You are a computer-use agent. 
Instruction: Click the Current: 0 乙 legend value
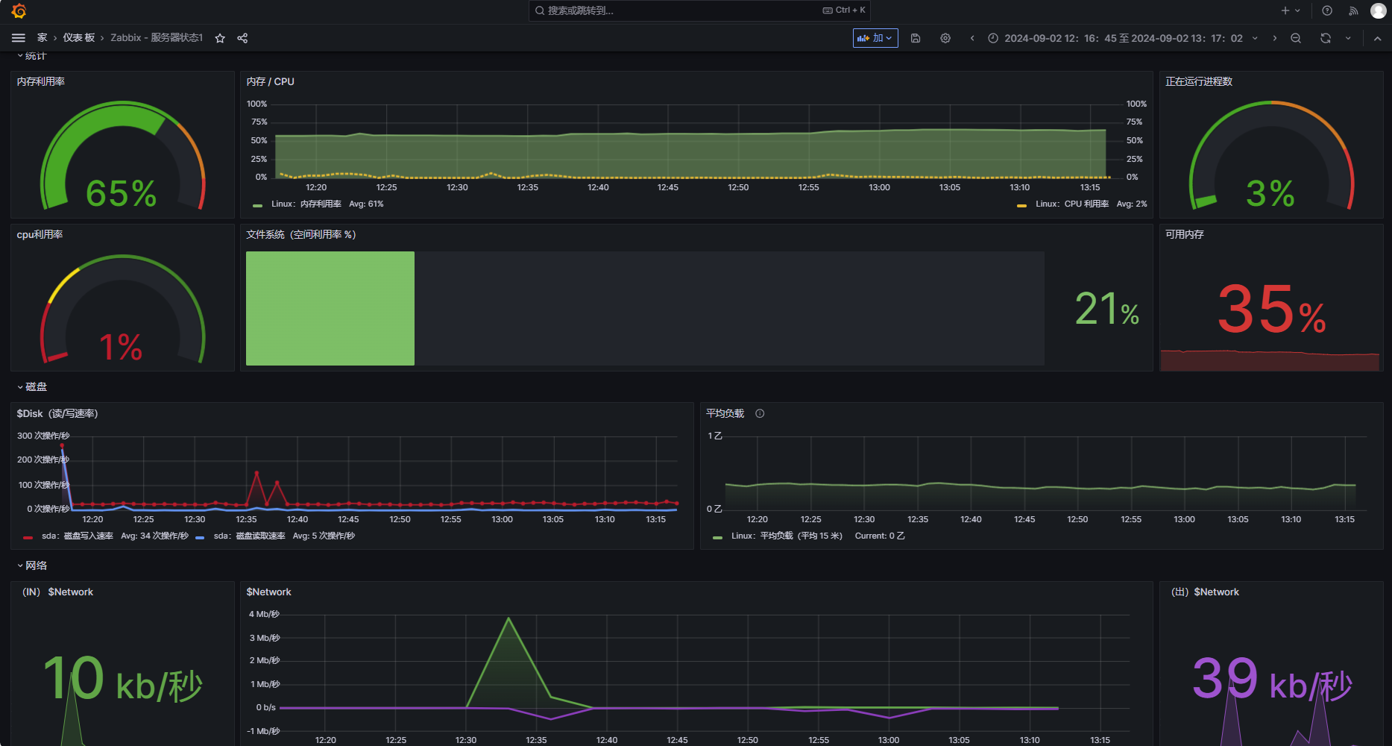(x=880, y=536)
